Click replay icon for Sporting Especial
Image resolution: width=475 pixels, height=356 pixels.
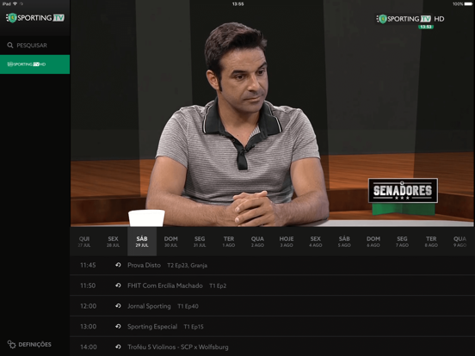[x=118, y=327]
